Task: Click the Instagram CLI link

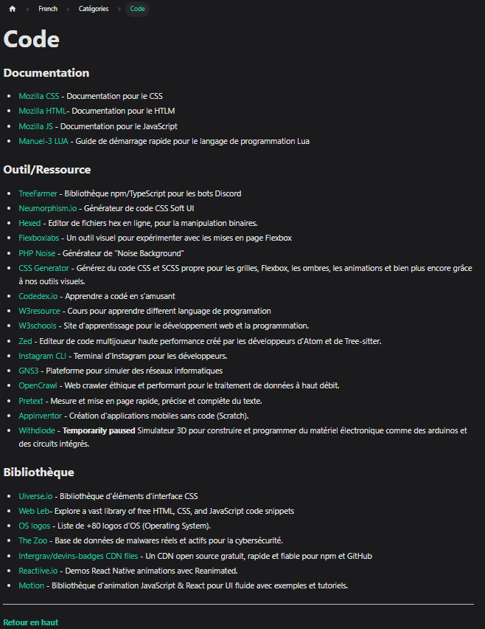Action: [43, 357]
